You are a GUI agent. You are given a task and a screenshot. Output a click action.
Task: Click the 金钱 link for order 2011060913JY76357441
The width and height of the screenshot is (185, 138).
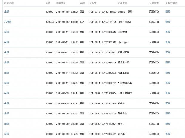tap(6, 134)
